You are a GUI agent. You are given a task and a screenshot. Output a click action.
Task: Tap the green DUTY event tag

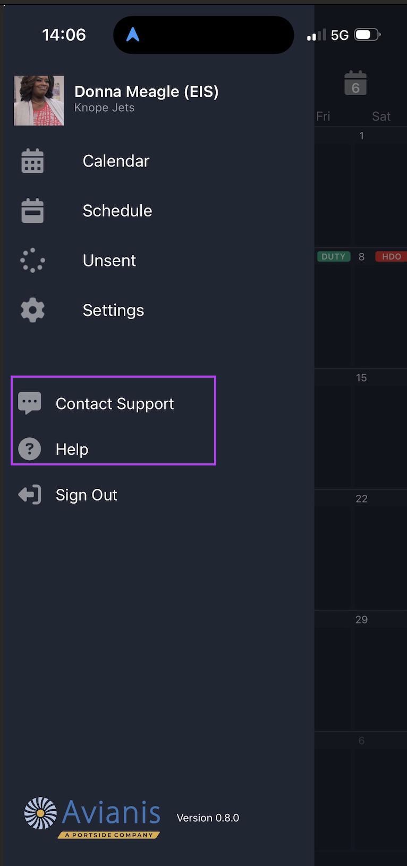(334, 256)
